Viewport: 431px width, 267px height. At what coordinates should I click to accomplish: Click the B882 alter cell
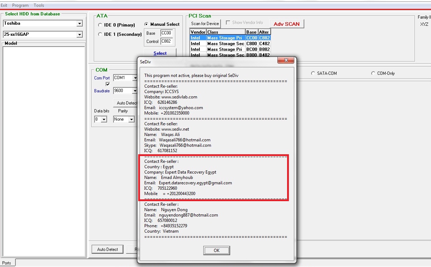click(x=264, y=49)
